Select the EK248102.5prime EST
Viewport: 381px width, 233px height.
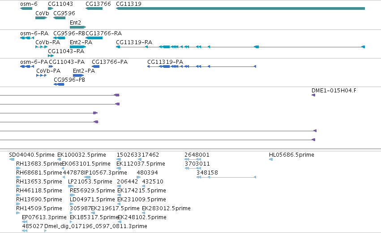point(119,222)
